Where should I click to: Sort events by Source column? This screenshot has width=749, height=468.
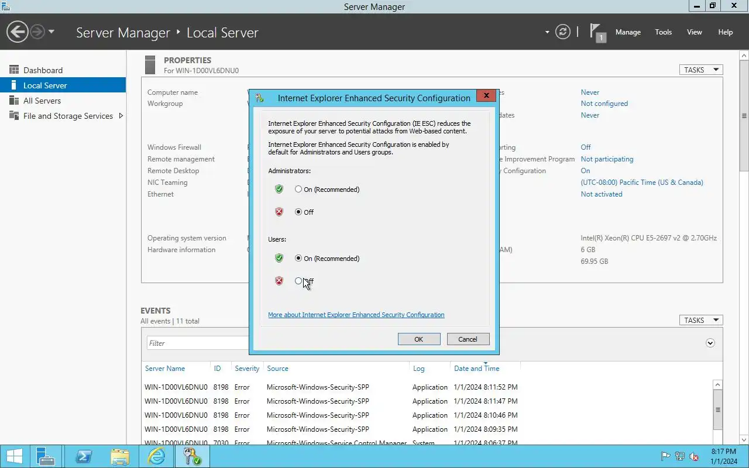click(x=277, y=369)
